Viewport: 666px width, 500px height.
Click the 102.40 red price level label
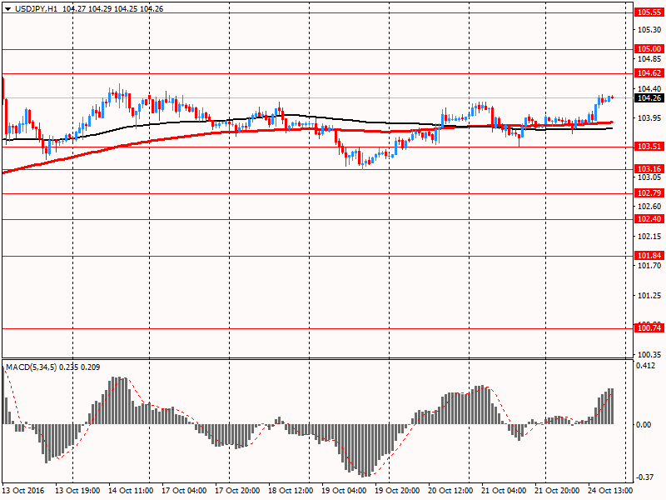tap(647, 219)
